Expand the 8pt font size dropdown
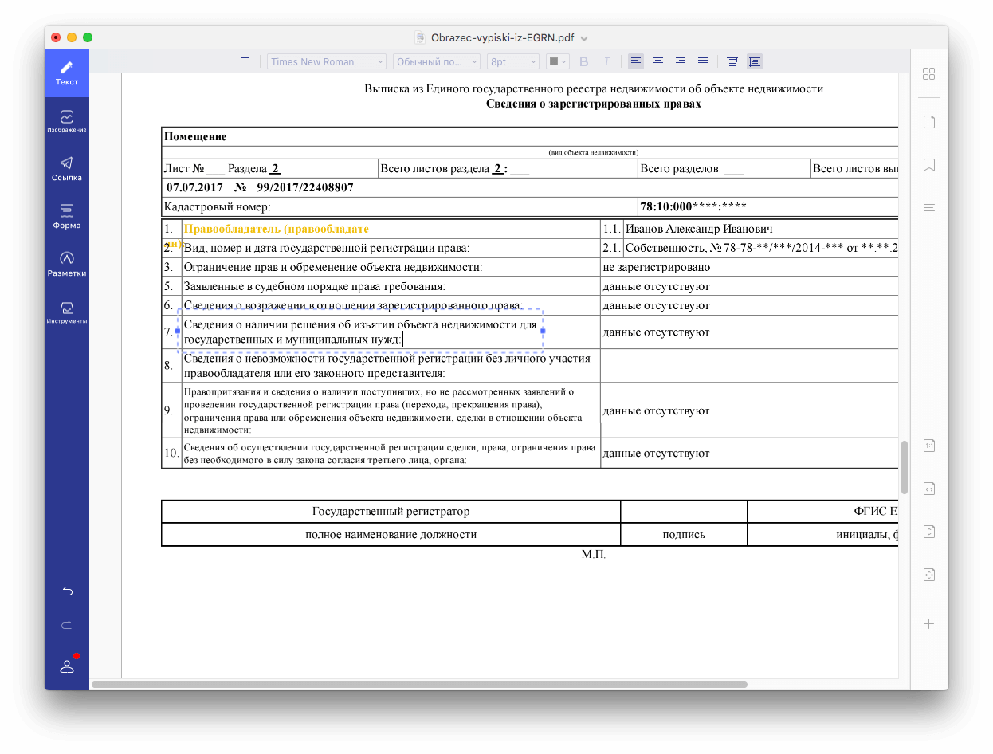Screen dimensions: 993x754 coord(512,61)
